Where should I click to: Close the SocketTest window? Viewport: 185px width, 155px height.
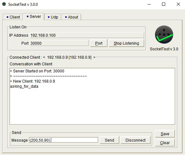click(178, 4)
